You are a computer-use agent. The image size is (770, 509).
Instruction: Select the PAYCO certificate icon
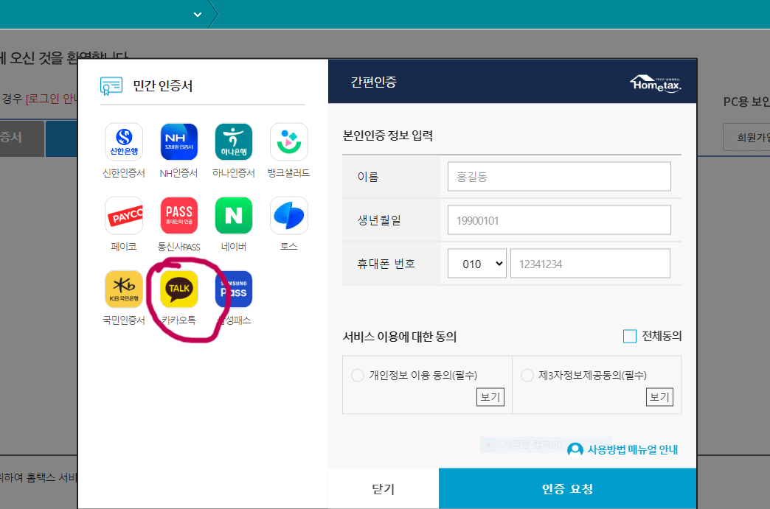point(124,215)
